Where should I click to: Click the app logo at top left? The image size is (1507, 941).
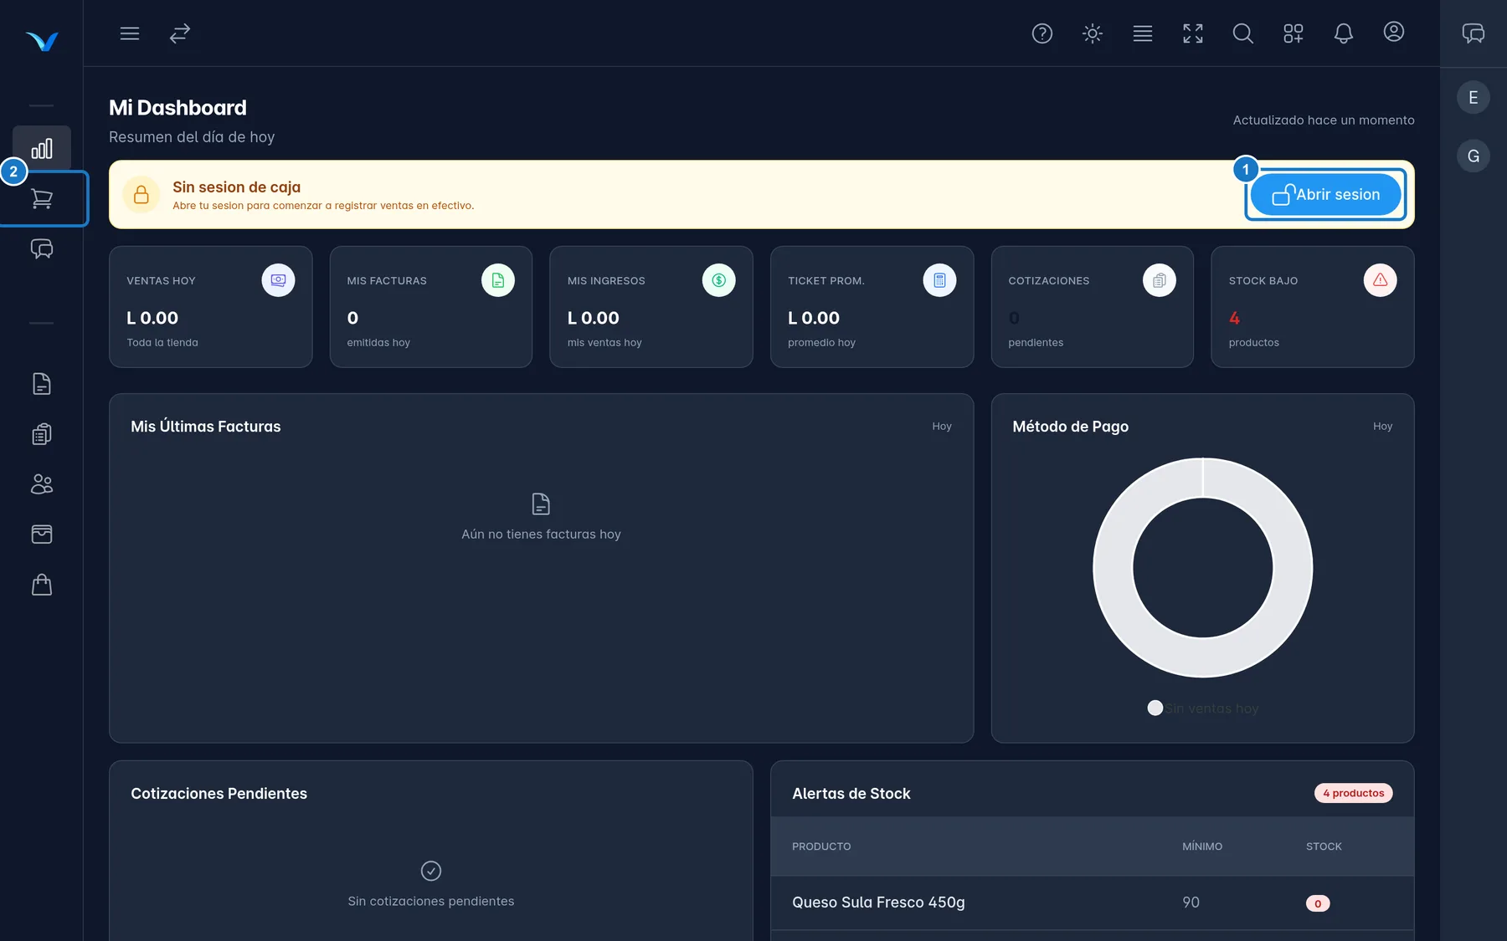(x=42, y=41)
